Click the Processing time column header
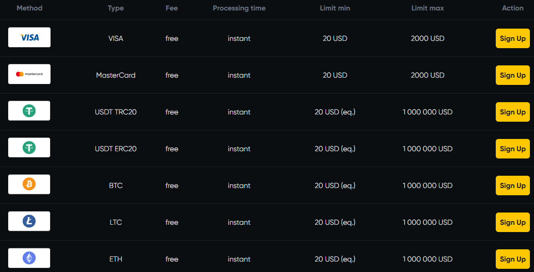This screenshot has height=272, width=534. [x=239, y=8]
